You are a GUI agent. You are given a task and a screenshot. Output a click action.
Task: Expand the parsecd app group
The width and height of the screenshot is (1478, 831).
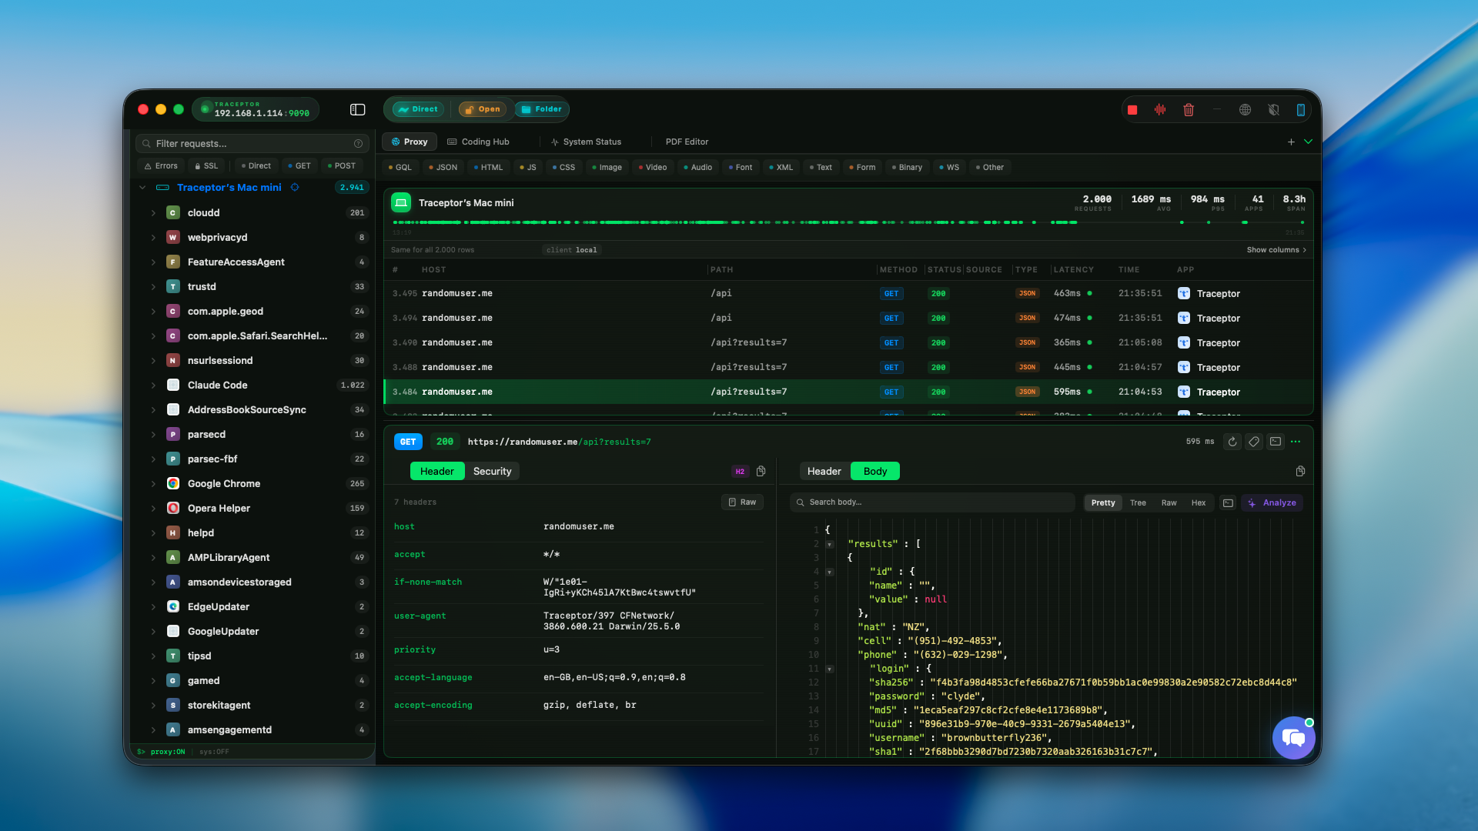click(153, 435)
